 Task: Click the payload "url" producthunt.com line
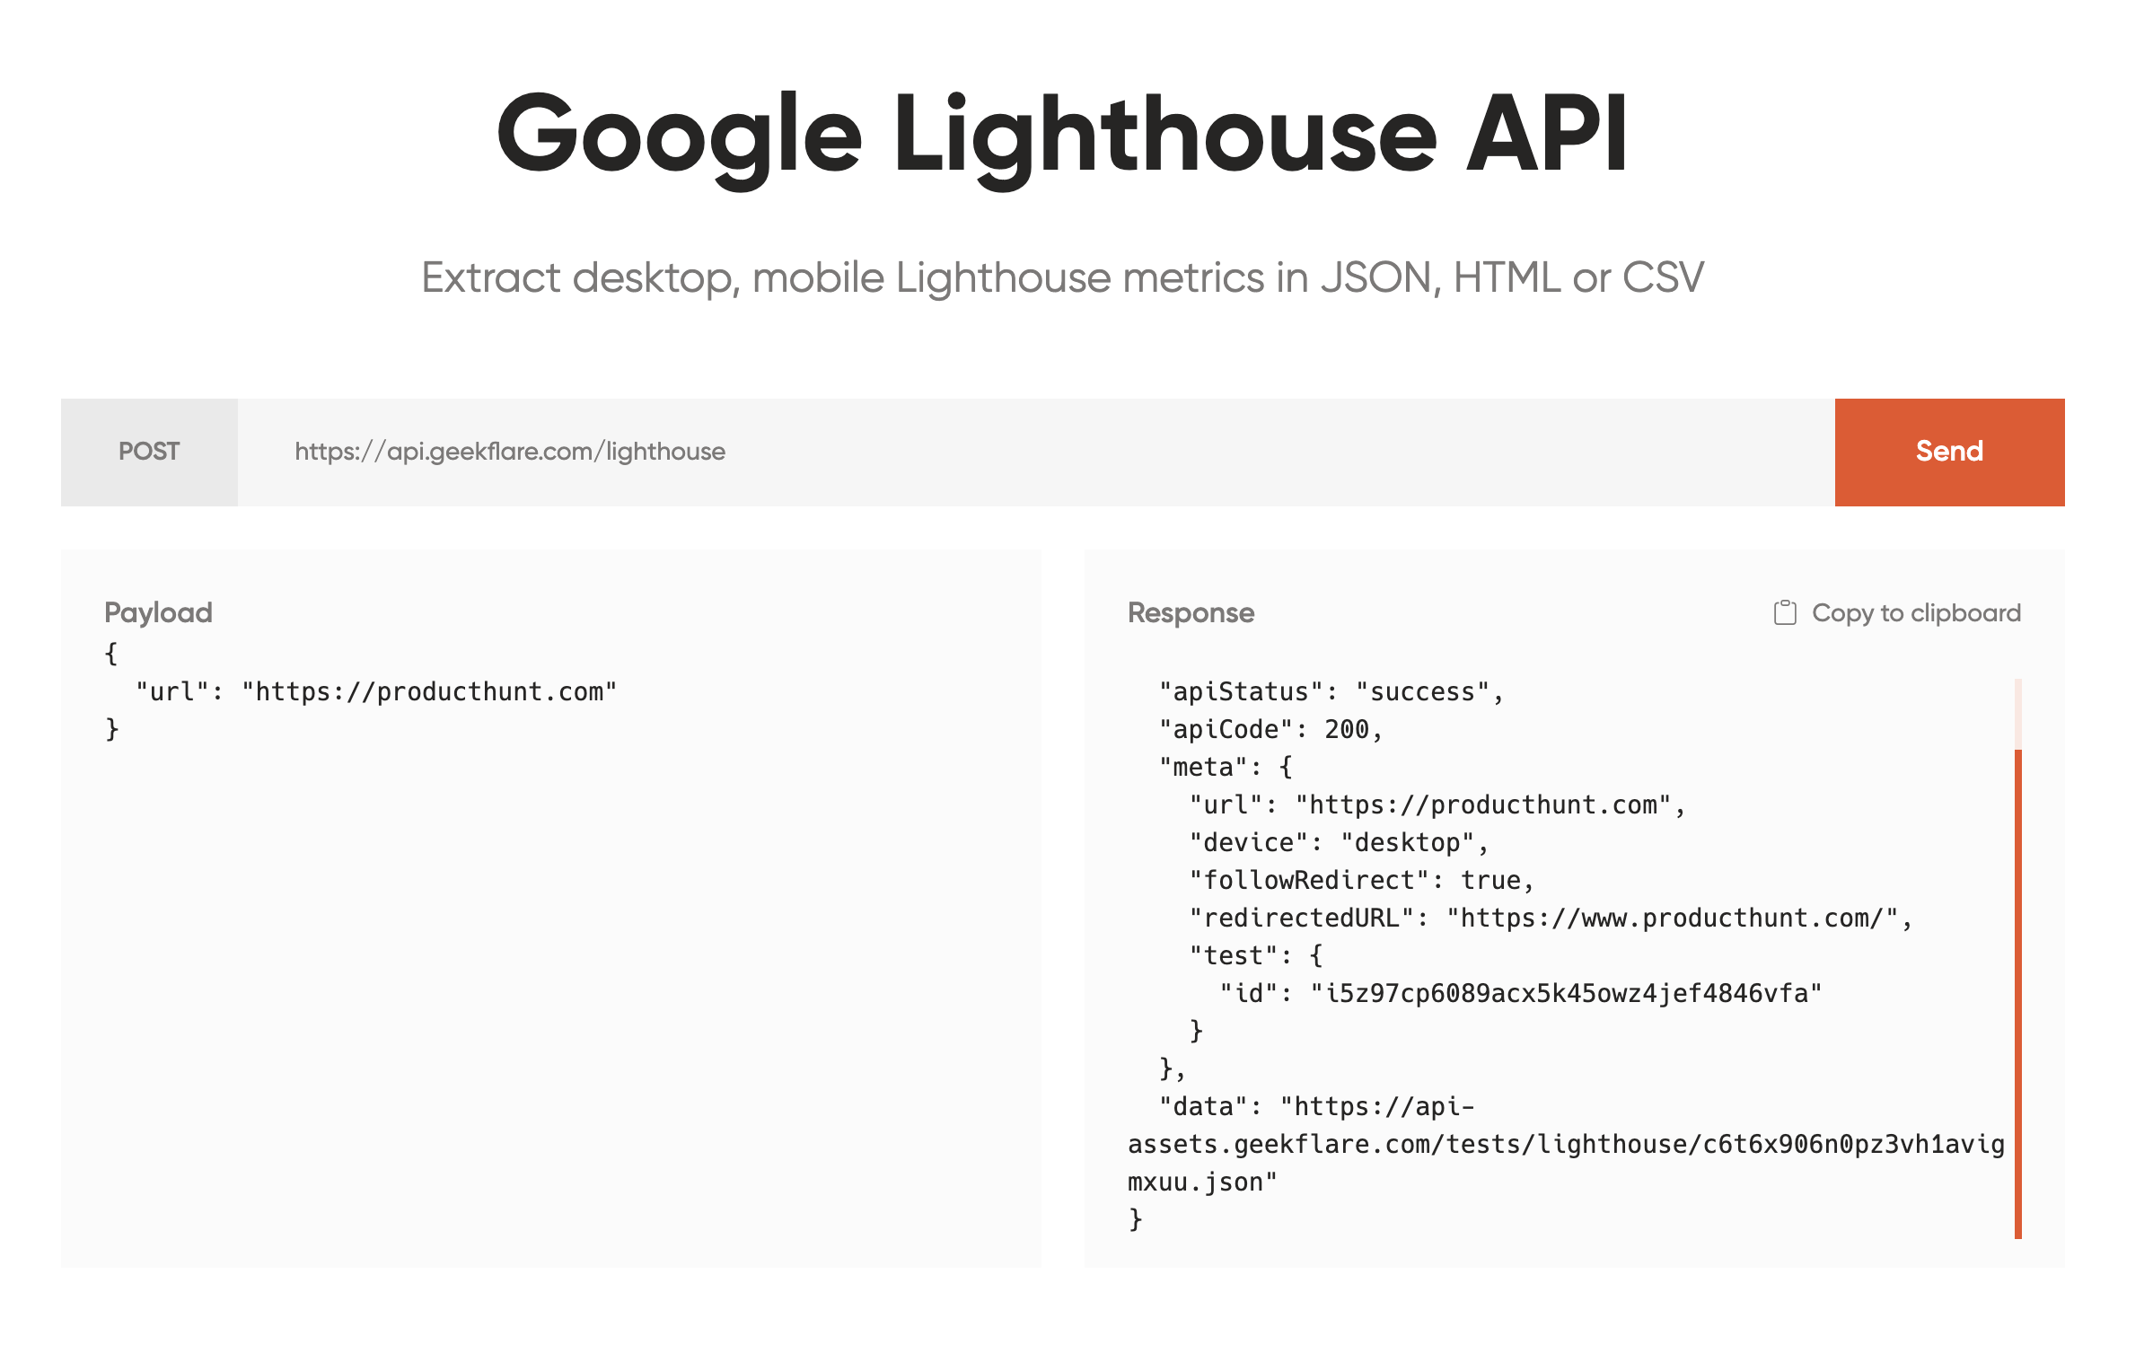click(x=376, y=691)
